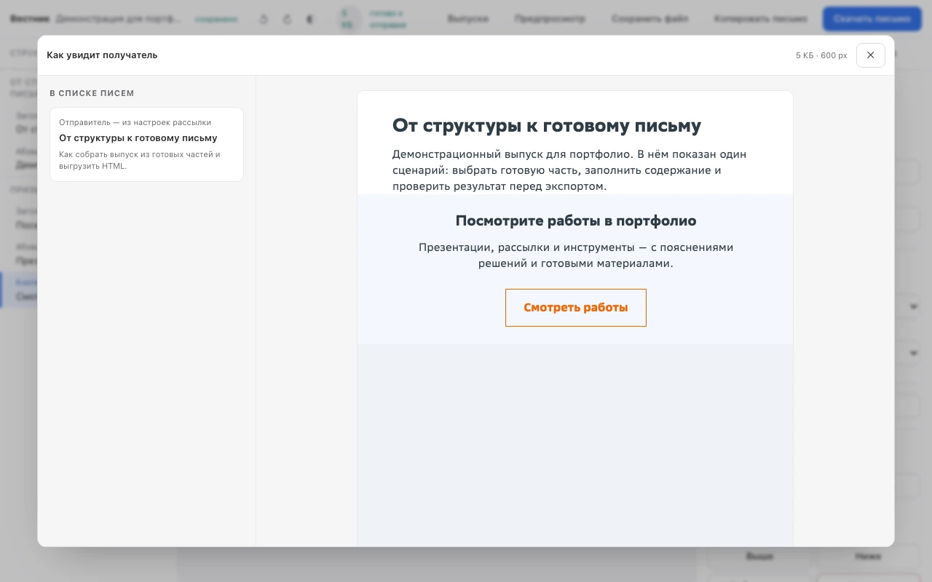Click 'Сохранить файл' in the background toolbar
932x582 pixels.
pos(650,19)
